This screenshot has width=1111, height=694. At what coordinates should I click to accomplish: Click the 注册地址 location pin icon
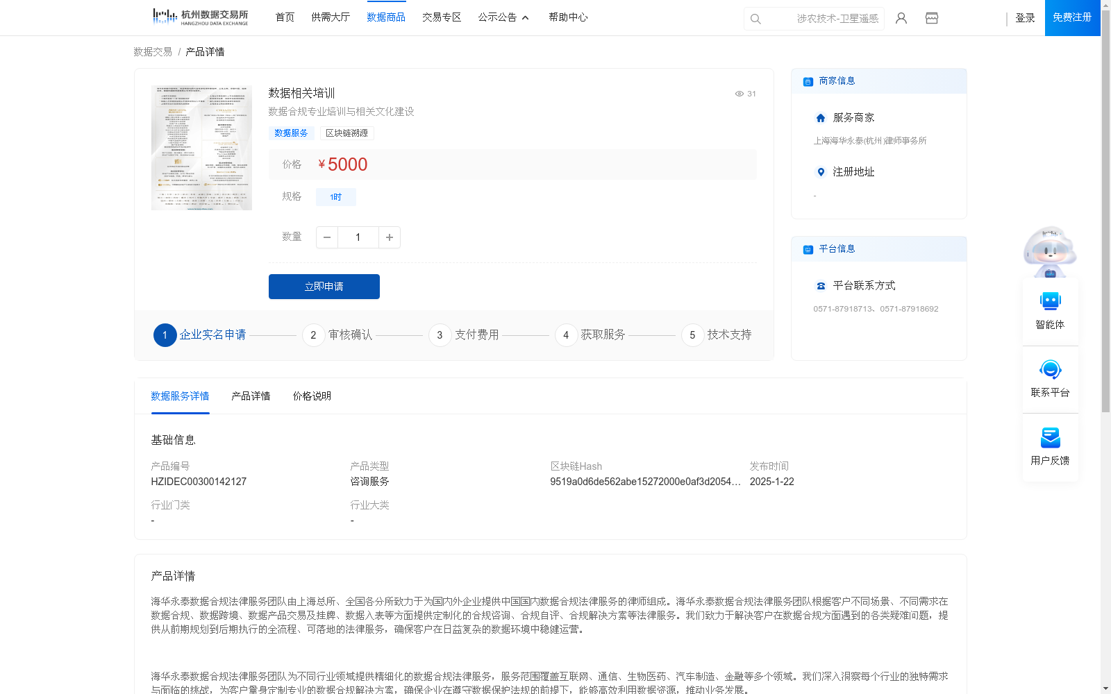821,172
